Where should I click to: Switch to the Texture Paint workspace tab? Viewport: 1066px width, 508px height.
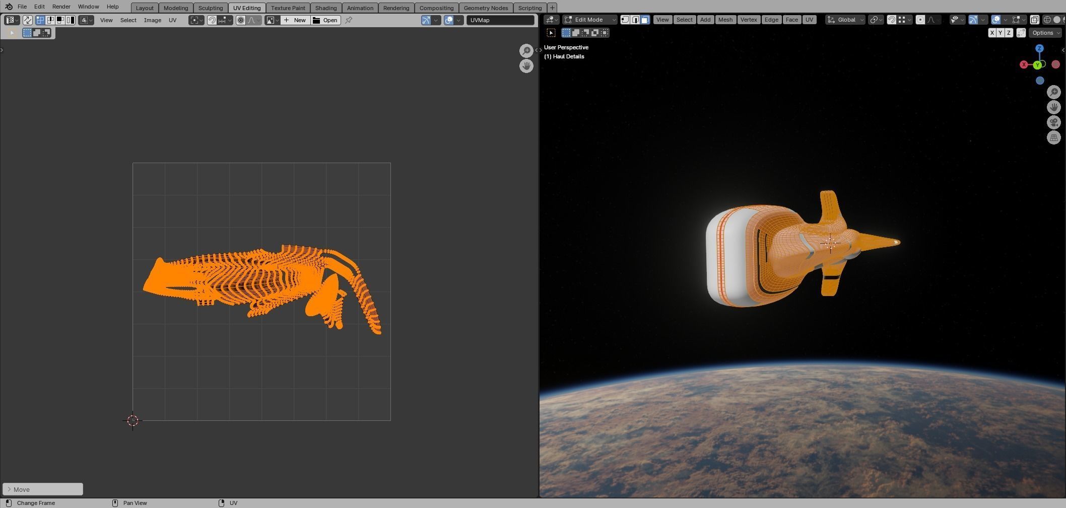tap(288, 8)
